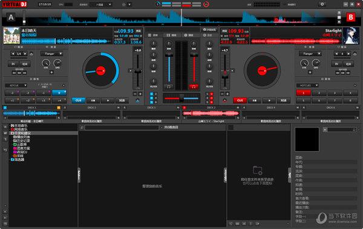Switch to third mixer tab
The height and width of the screenshot is (229, 363).
pyautogui.click(x=189, y=35)
